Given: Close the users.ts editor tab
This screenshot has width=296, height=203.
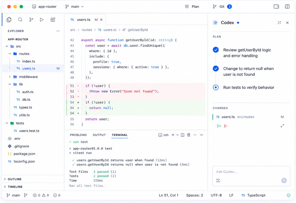Looking at the screenshot, I should (101, 20).
